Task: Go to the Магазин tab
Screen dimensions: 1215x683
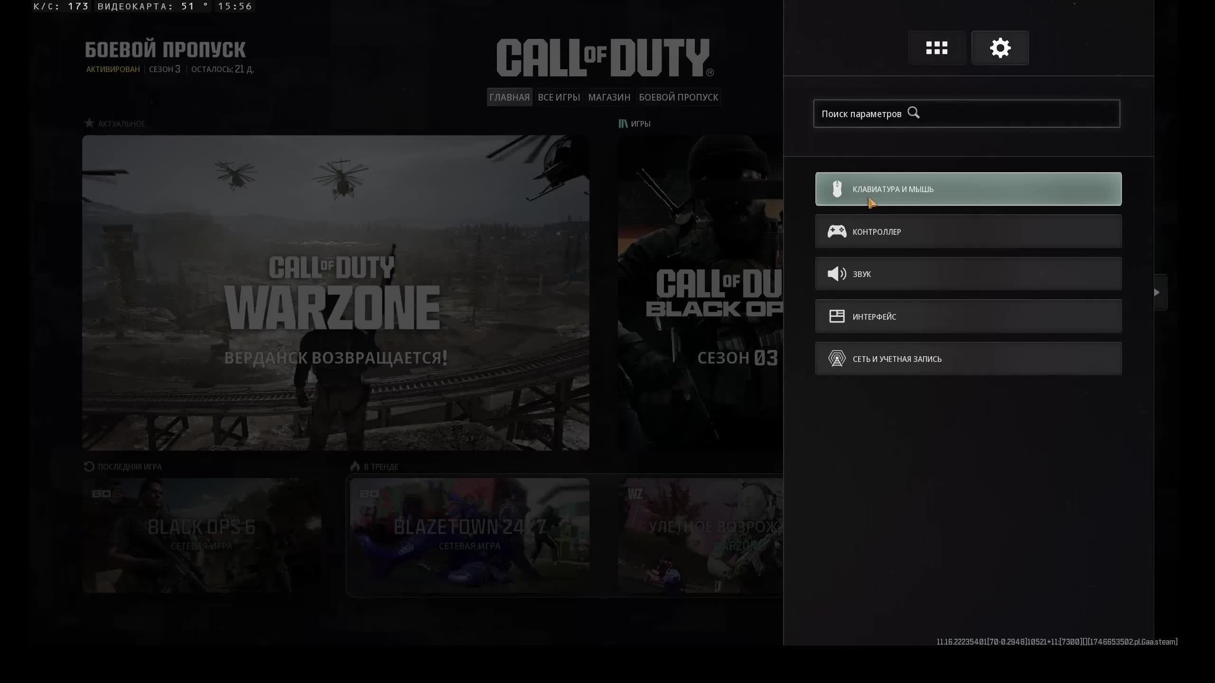Action: pyautogui.click(x=609, y=97)
